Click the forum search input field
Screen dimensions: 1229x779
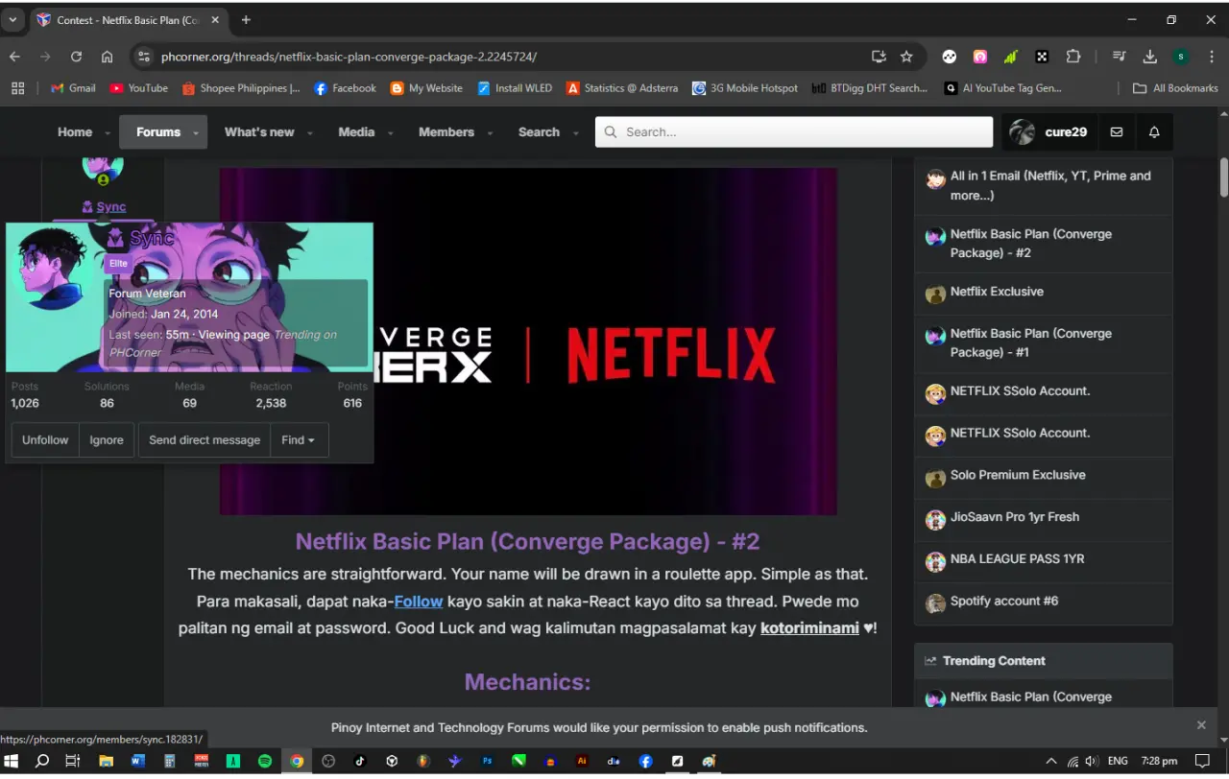[794, 132]
